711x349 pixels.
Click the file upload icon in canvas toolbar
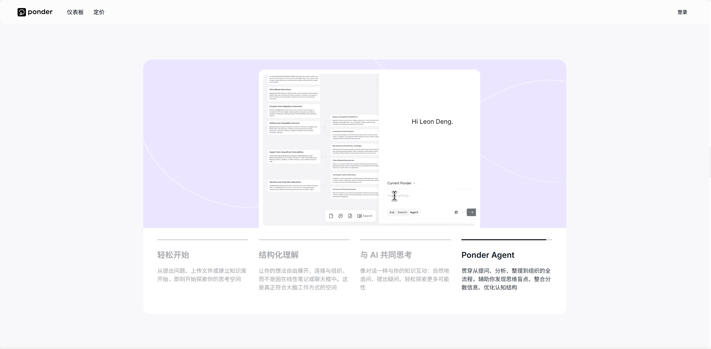click(350, 216)
